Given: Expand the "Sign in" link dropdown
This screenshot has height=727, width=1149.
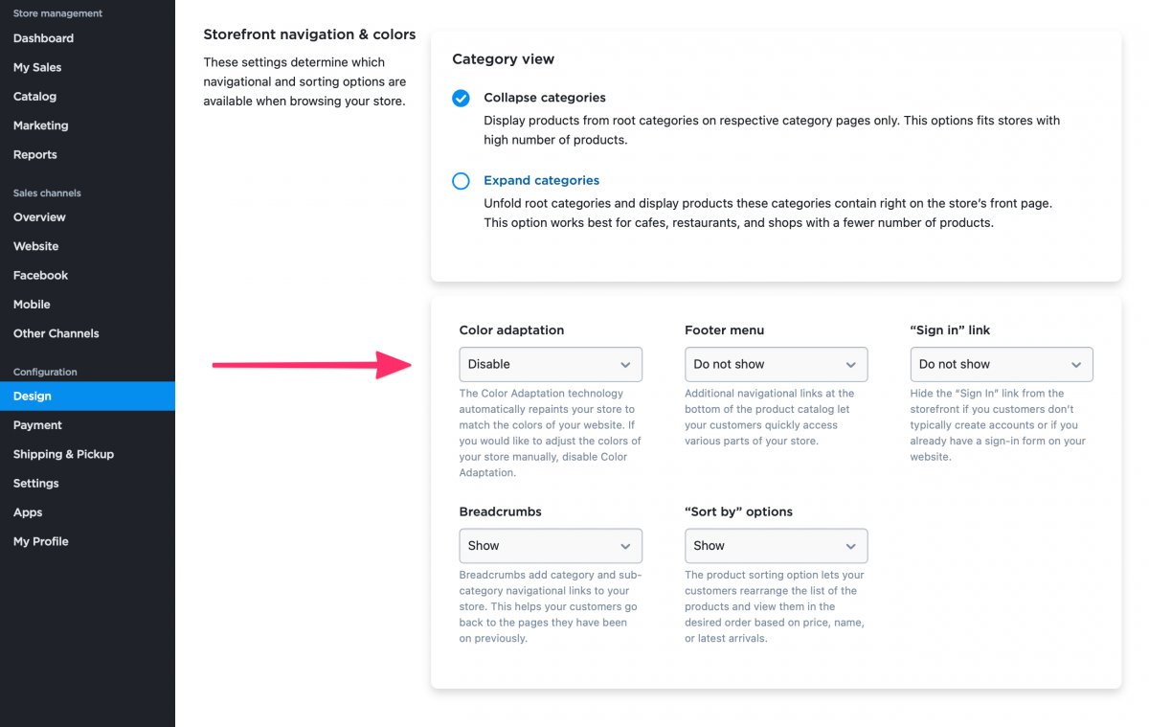Looking at the screenshot, I should pyautogui.click(x=1001, y=365).
